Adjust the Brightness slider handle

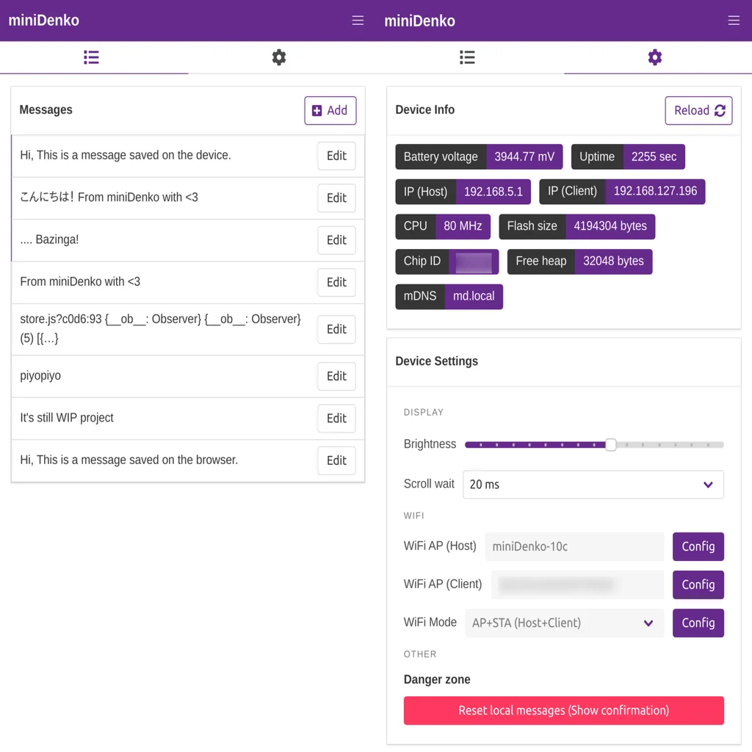point(610,444)
